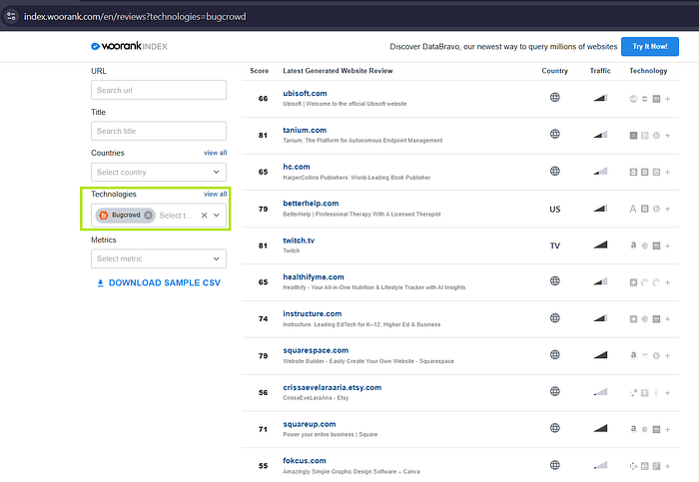The width and height of the screenshot is (699, 482).
Task: Click Amazon 'a' technology icon for twitch.tv
Action: pyautogui.click(x=633, y=245)
